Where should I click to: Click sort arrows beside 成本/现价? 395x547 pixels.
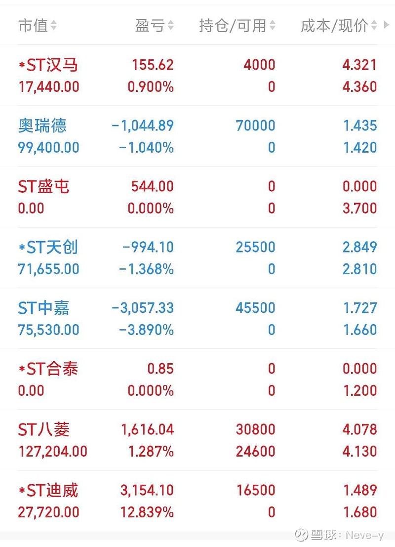click(x=374, y=25)
